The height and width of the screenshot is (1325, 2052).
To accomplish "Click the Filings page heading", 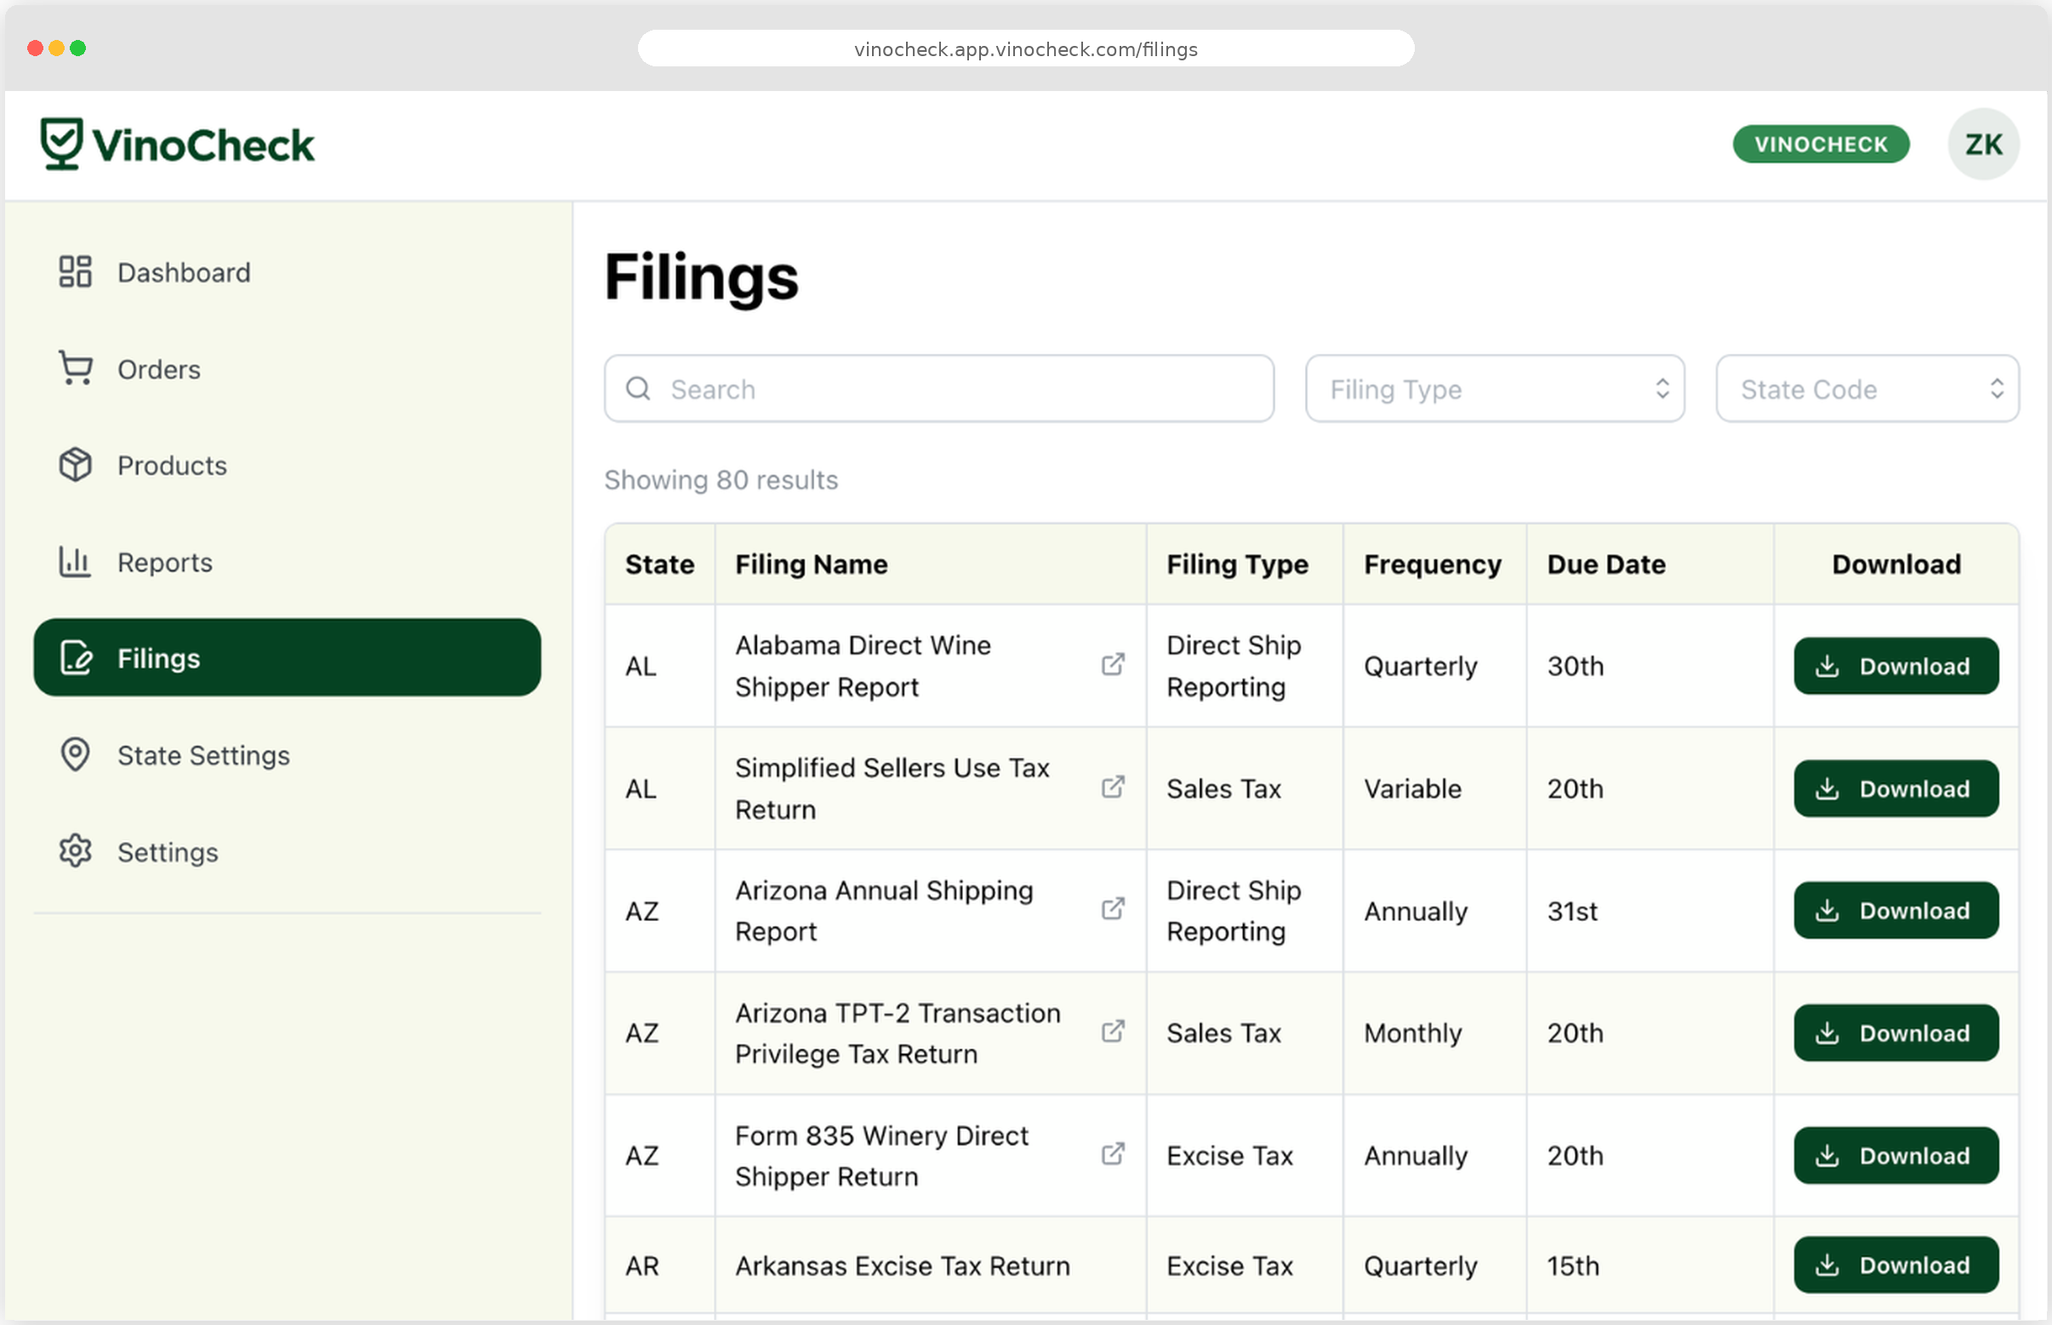I will coord(701,277).
